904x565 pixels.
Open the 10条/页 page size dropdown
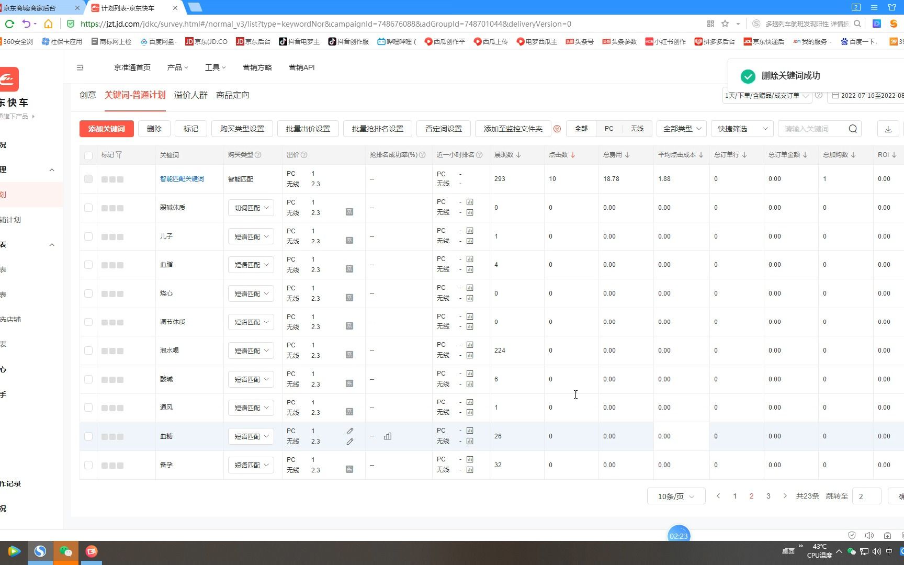[x=676, y=496]
